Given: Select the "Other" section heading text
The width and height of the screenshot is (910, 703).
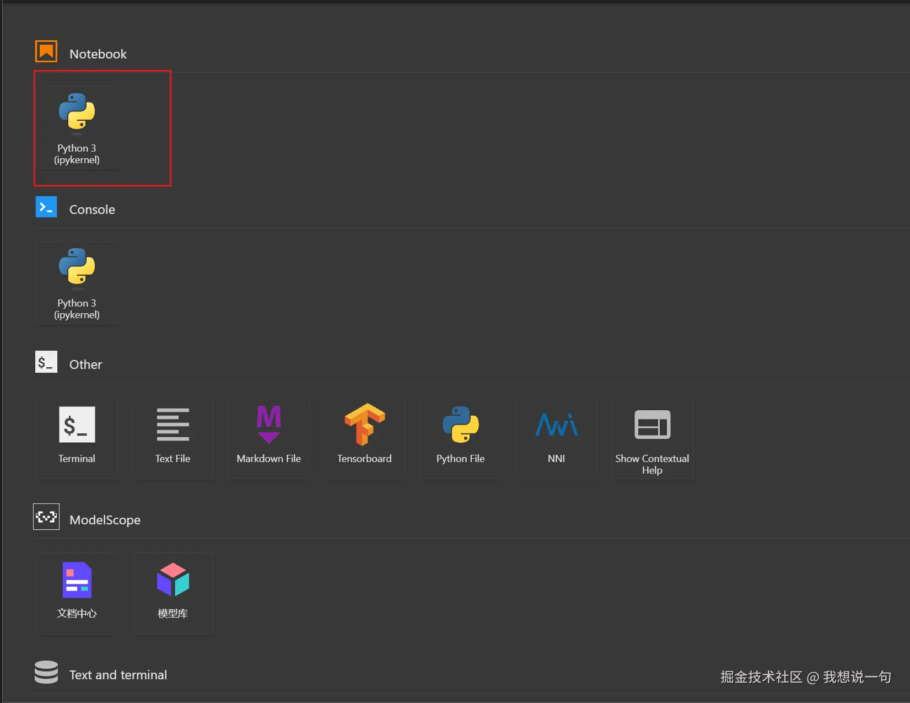Looking at the screenshot, I should [x=85, y=364].
